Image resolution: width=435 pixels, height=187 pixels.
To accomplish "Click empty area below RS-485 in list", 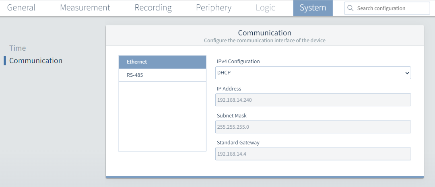I will coord(163,116).
